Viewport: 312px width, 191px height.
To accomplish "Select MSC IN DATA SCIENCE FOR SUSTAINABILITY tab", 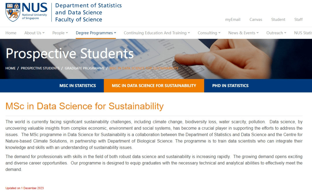I will click(x=154, y=86).
